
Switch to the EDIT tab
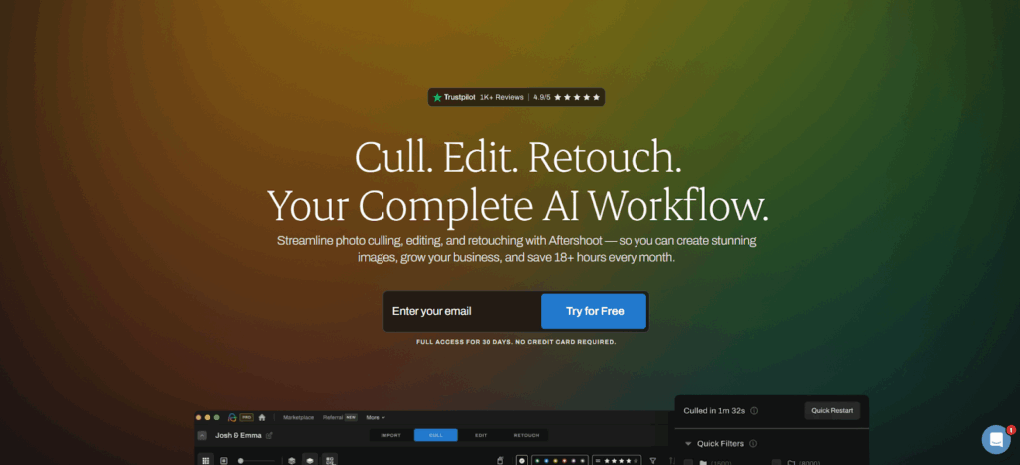(x=481, y=435)
